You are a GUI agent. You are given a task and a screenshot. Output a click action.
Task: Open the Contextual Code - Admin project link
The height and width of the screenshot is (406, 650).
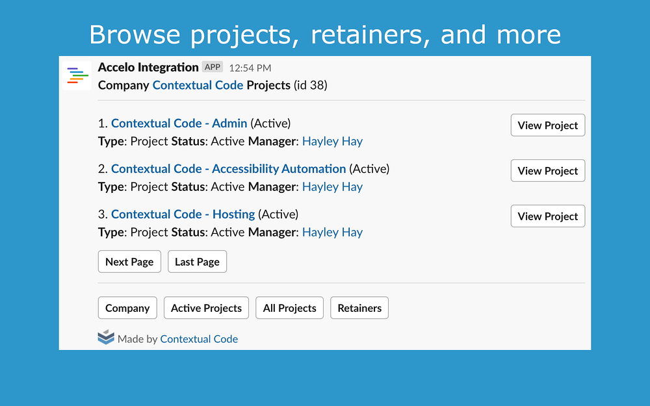[179, 123]
